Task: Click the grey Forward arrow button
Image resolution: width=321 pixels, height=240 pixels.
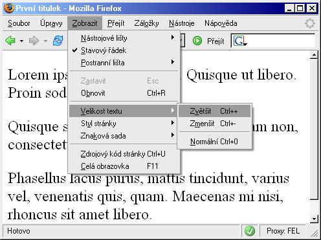Action: (x=34, y=41)
